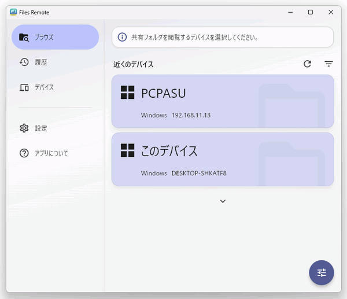Open アプリについて about page
Screen dimensions: 347x299
(55, 153)
